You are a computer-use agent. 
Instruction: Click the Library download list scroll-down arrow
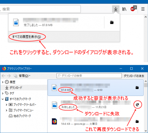[146, 131]
